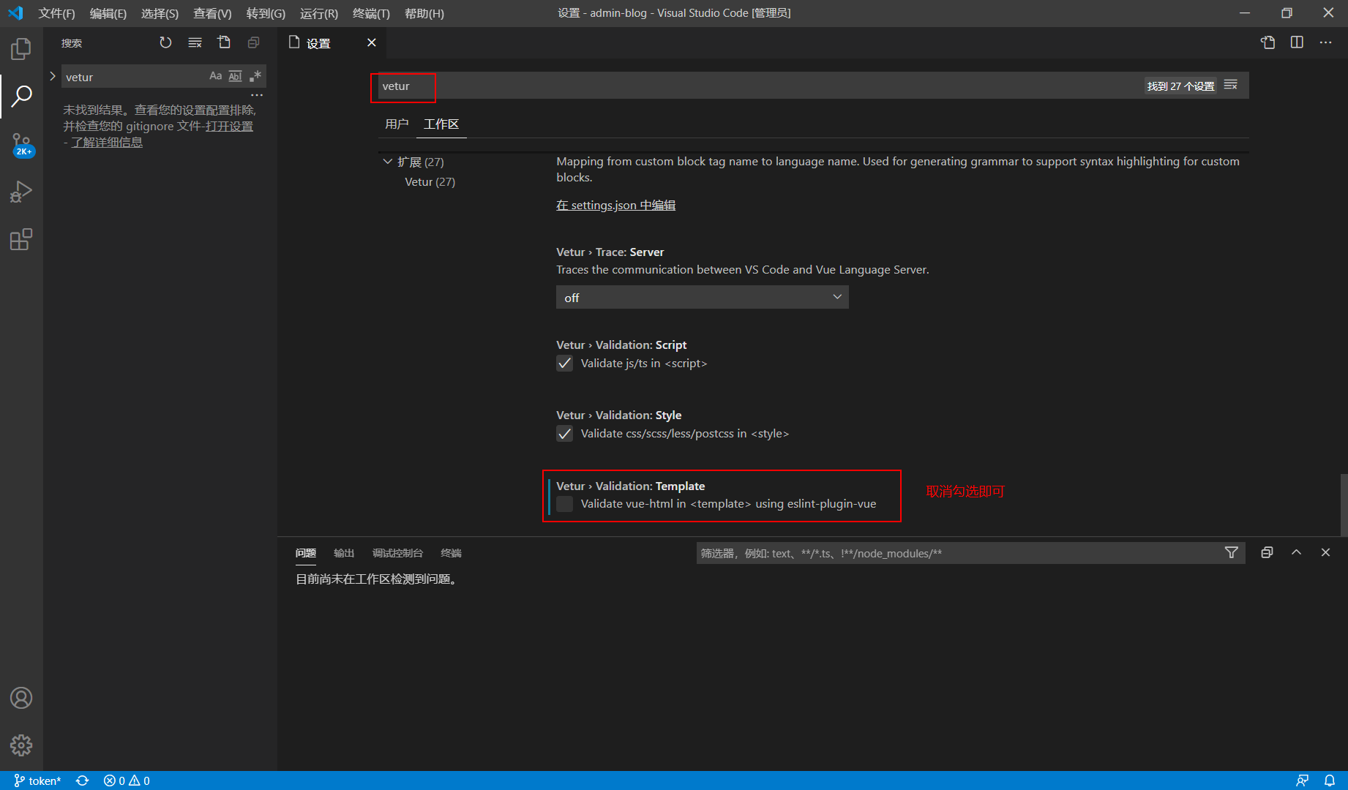This screenshot has height=790, width=1348.
Task: Click the split editor icon
Action: point(1297,42)
